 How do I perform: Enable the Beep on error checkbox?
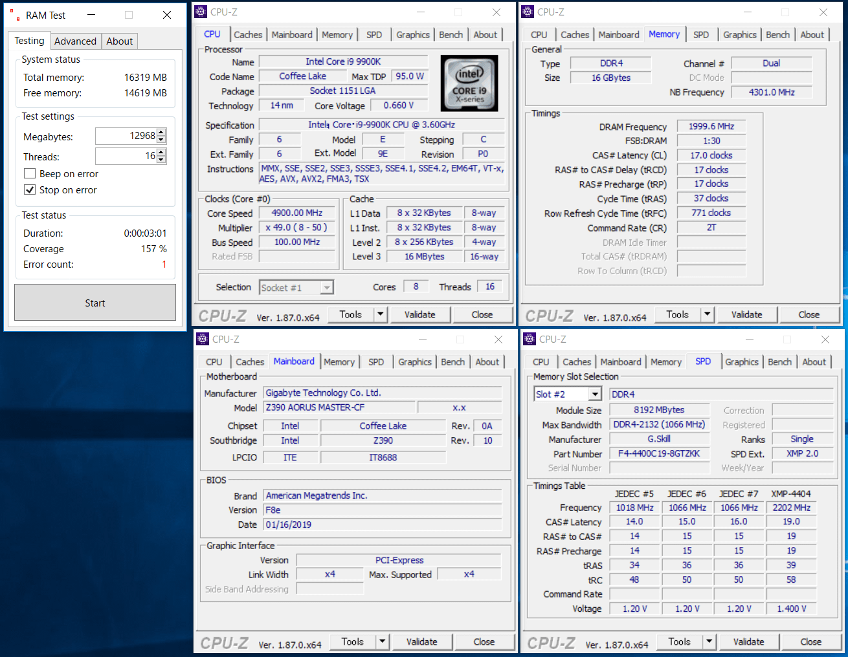coord(30,173)
